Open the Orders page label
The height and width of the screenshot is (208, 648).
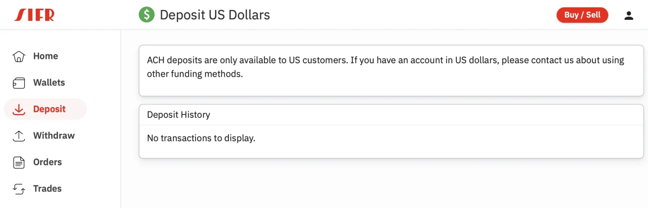(47, 162)
